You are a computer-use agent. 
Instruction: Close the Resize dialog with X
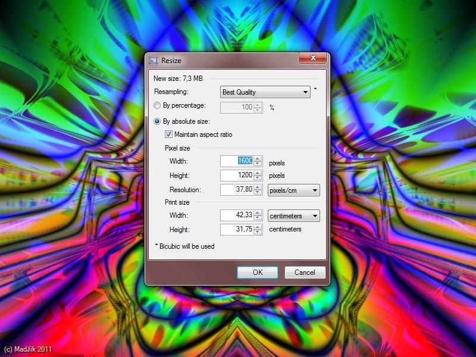(314, 58)
